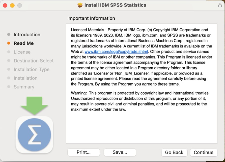The width and height of the screenshot is (225, 162).
Task: Click the Important Information heading
Action: coord(91,18)
